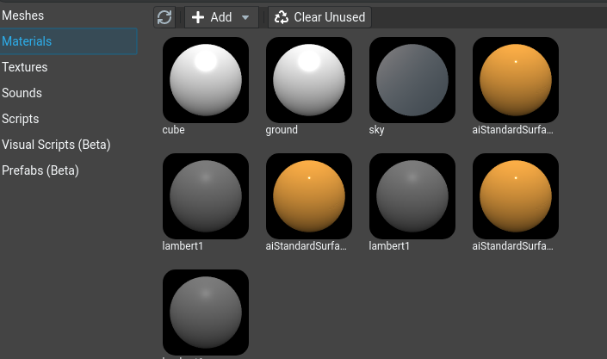This screenshot has width=607, height=359.
Task: Click the refresh assets icon
Action: 164,17
